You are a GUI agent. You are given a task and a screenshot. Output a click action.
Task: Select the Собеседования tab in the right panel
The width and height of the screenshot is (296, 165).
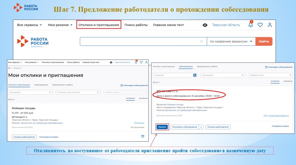coord(186,67)
